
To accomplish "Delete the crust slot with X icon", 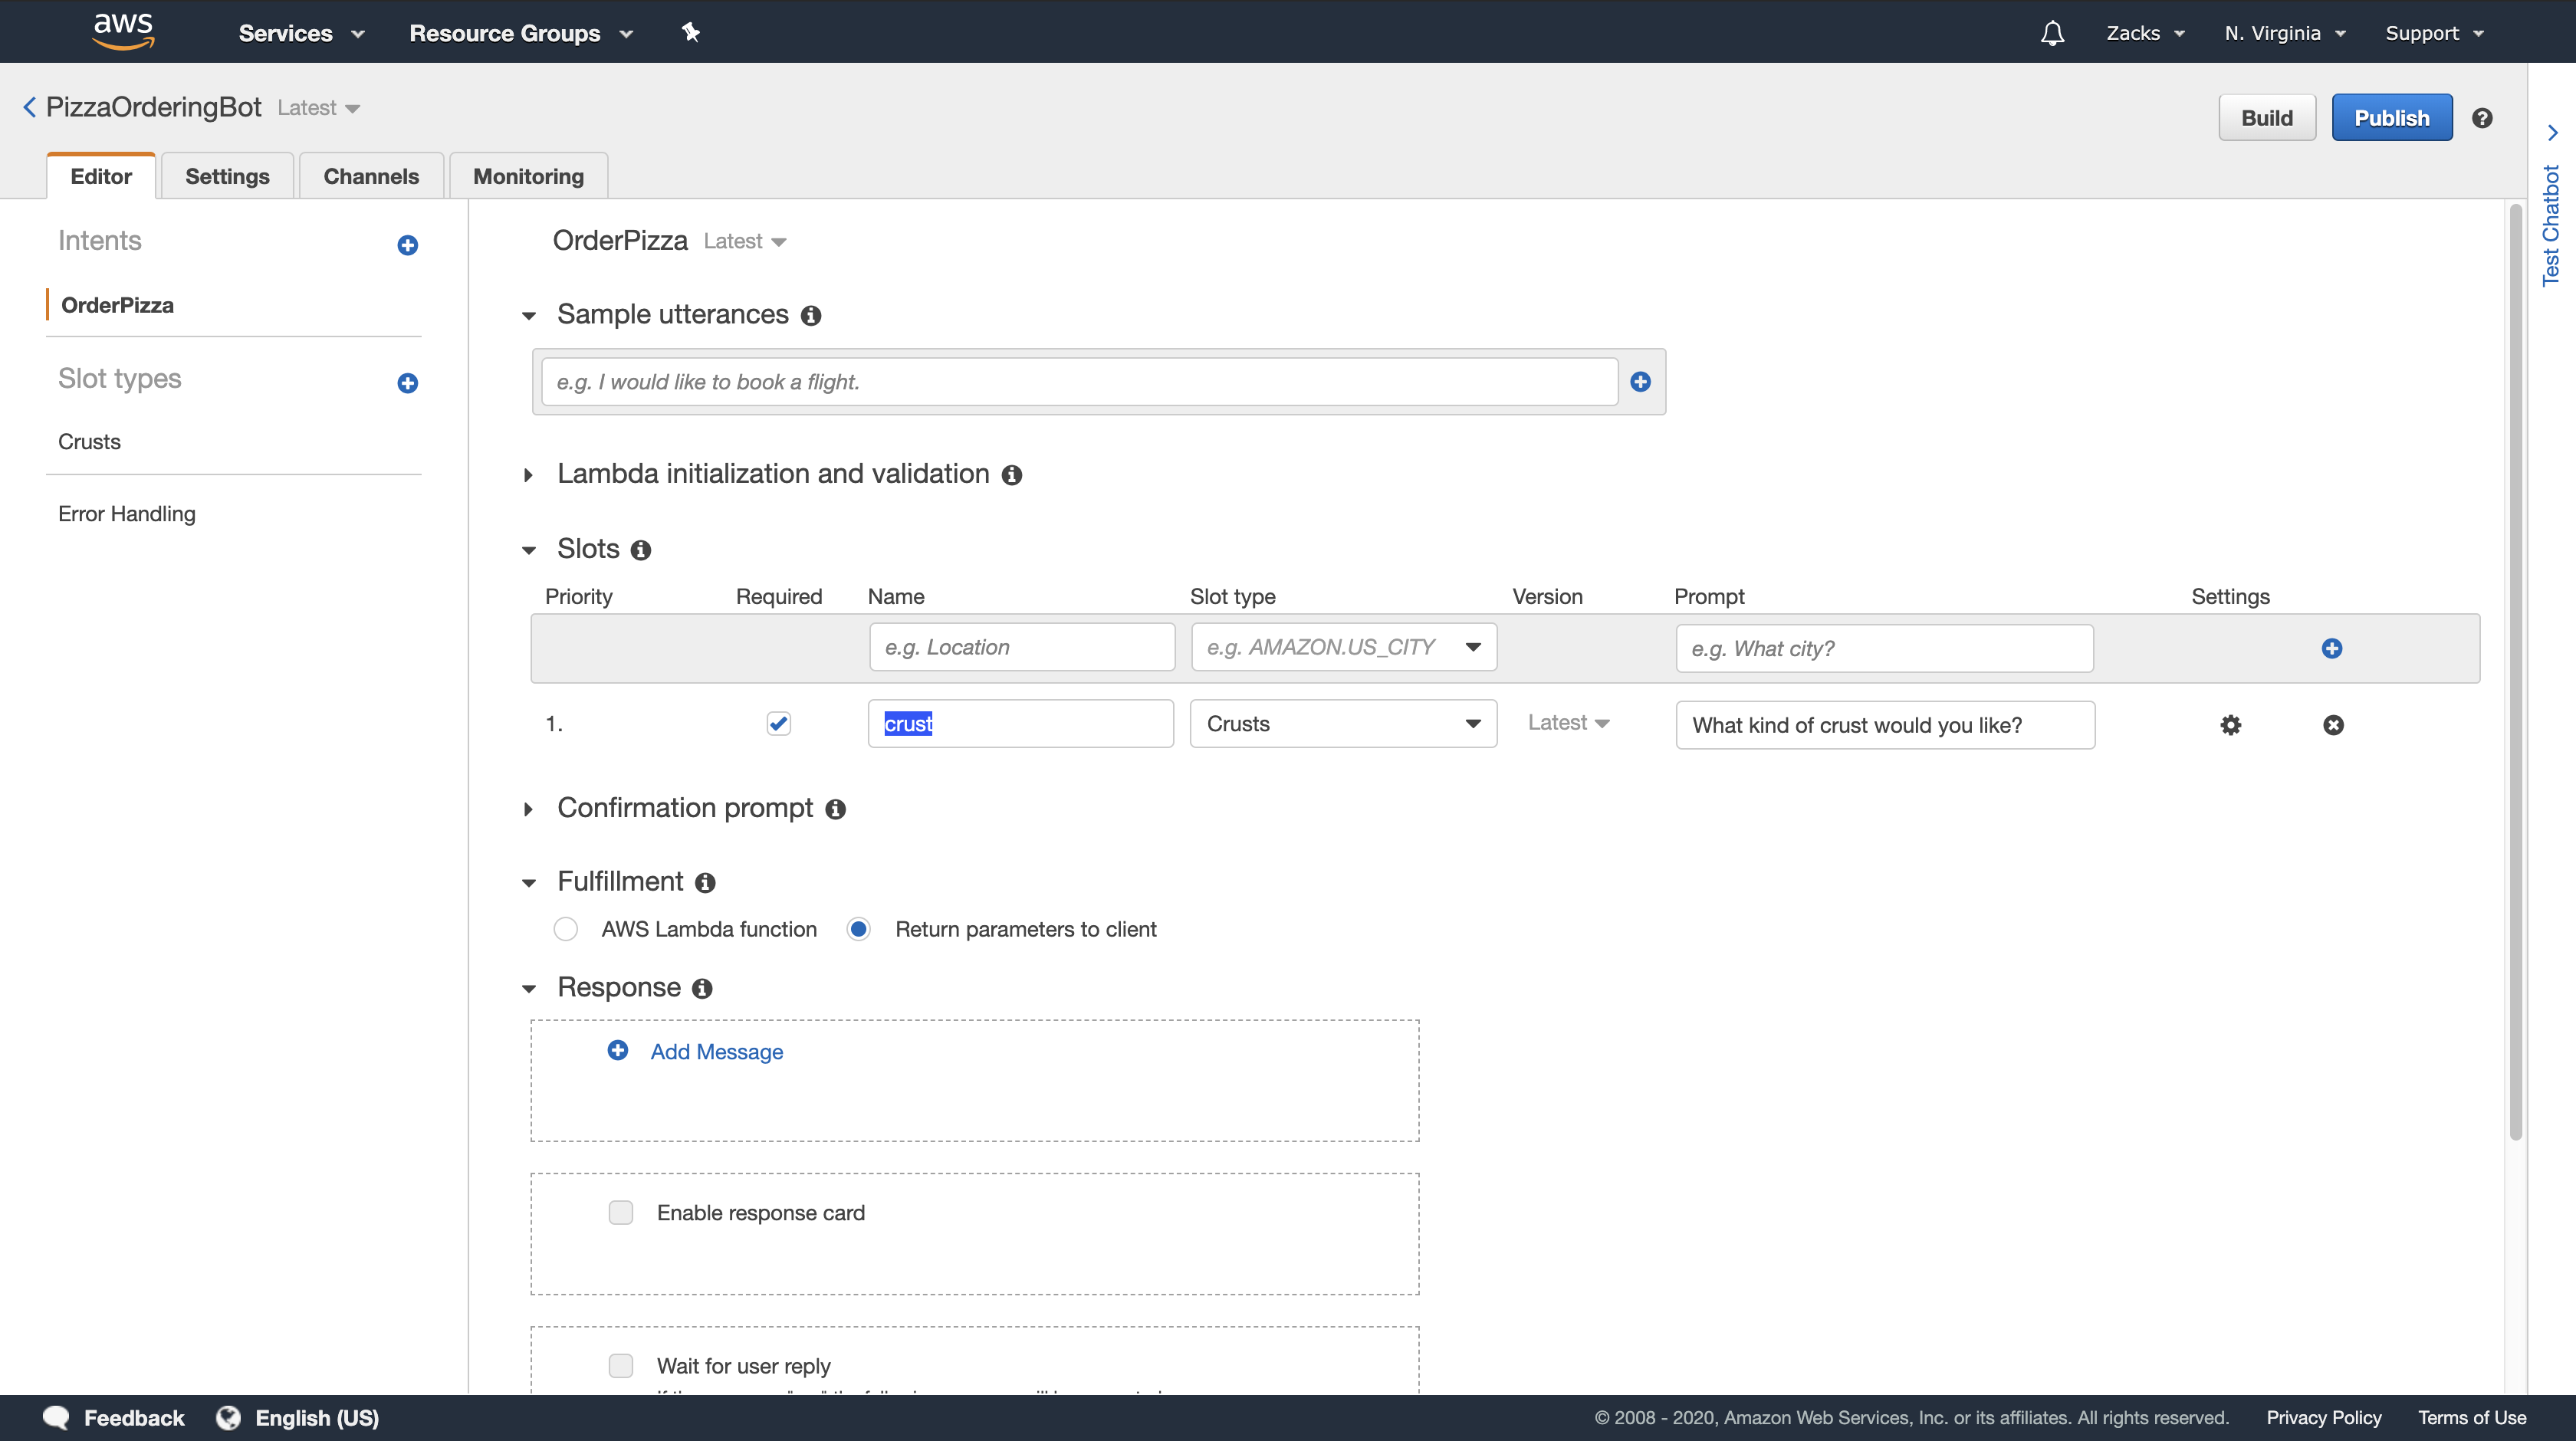I will pos(2333,725).
